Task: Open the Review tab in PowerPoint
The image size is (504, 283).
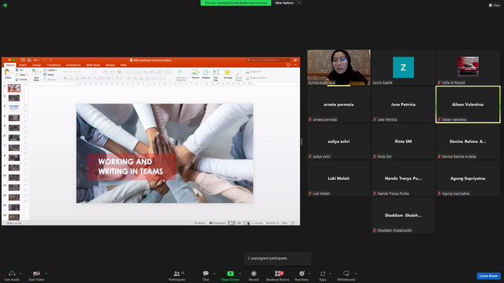Action: [x=110, y=65]
